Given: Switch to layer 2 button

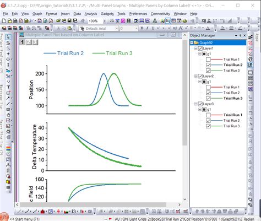Looking at the screenshot, I should click(x=29, y=42).
